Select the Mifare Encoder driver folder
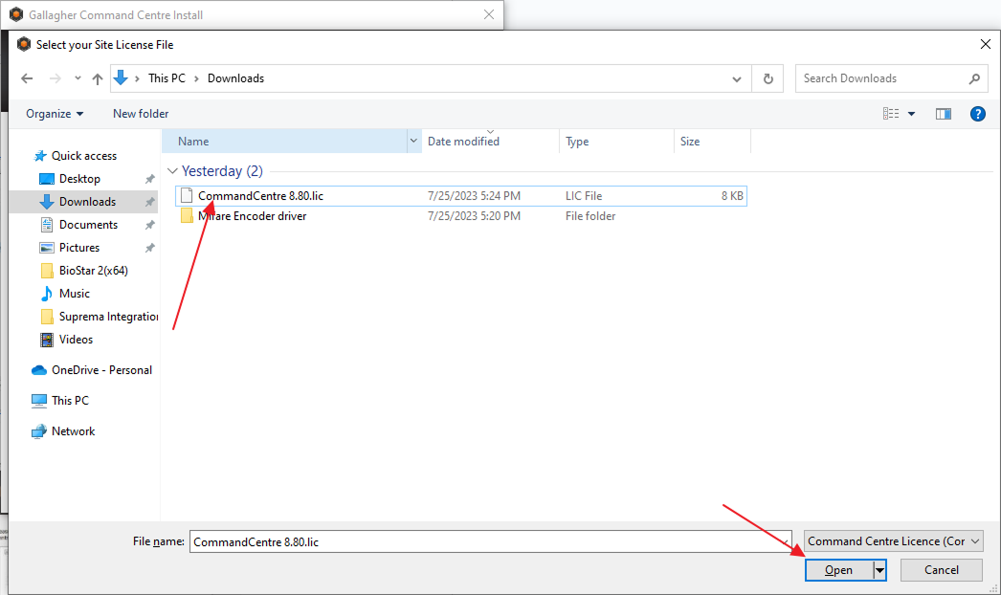 252,216
